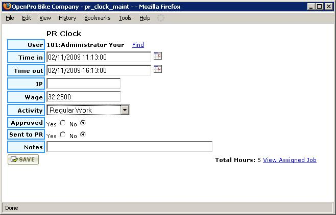Select Yes for Sent to PR
The width and height of the screenshot is (336, 215).
tap(63, 135)
